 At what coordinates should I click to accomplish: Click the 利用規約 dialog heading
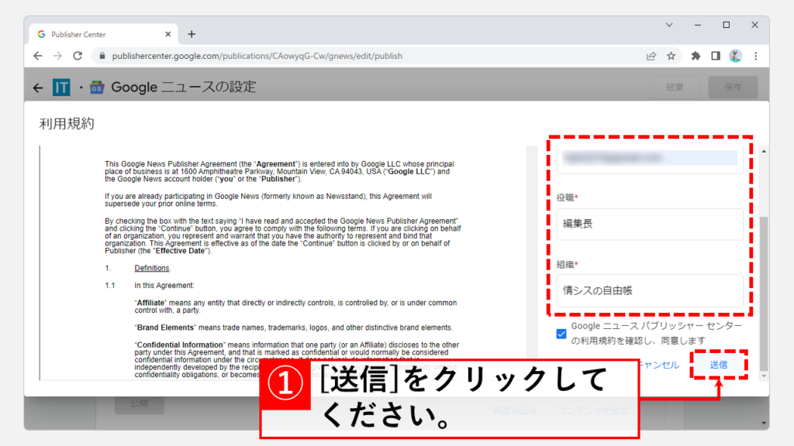click(67, 124)
